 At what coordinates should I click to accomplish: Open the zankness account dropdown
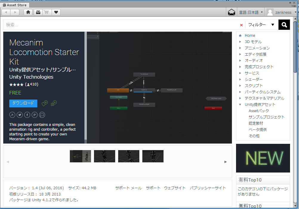click(x=285, y=13)
